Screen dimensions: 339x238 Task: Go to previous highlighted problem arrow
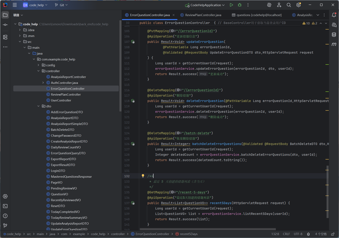pyautogui.click(x=321, y=23)
